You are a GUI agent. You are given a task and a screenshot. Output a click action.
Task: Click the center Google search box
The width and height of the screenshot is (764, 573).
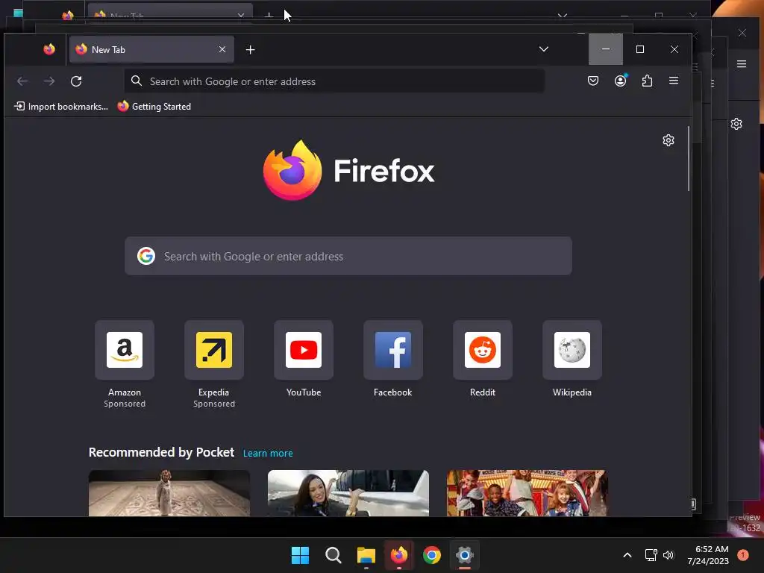(x=348, y=256)
